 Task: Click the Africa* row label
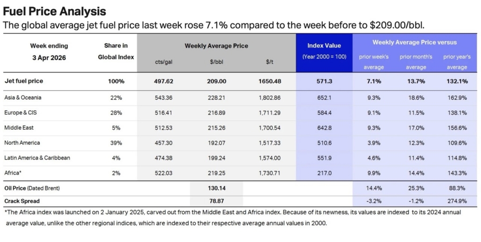13,173
